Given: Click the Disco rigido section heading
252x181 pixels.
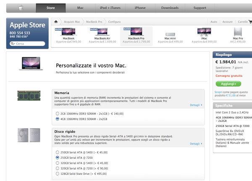Looking at the screenshot, I should point(65,131).
